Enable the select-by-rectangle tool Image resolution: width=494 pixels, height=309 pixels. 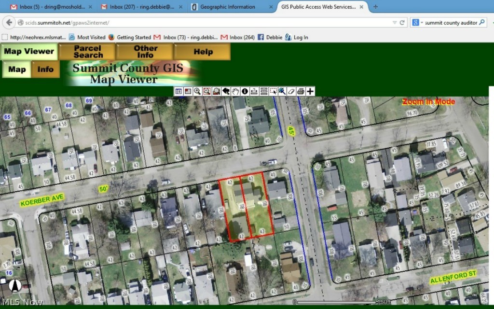pos(273,91)
